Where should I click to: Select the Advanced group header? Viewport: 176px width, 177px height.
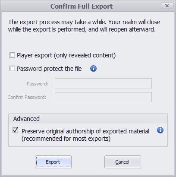point(88,119)
